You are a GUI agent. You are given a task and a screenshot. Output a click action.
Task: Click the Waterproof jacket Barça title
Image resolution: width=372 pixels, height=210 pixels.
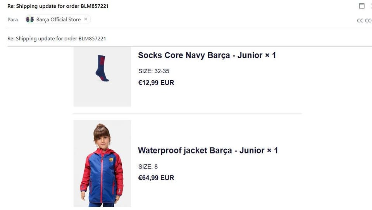208,150
